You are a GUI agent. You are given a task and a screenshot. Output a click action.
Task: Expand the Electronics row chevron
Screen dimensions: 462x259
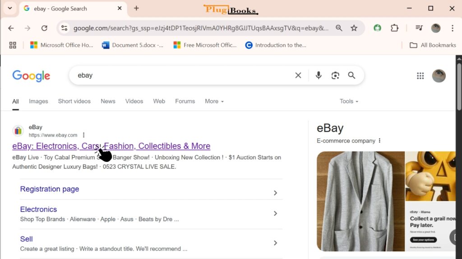(x=275, y=214)
